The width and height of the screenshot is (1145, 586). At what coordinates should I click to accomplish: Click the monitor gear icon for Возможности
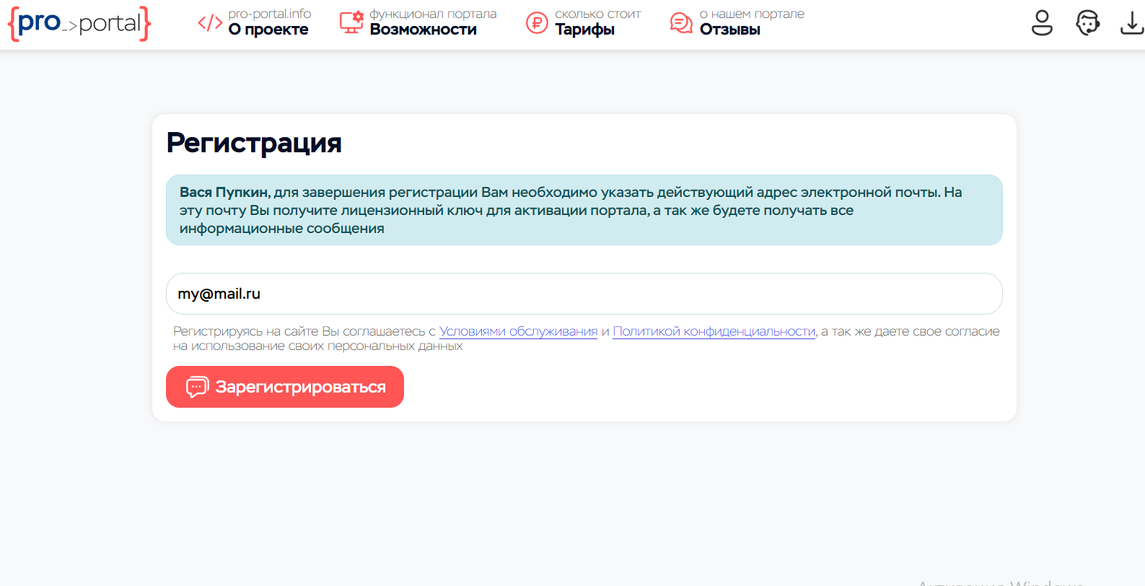click(x=351, y=23)
